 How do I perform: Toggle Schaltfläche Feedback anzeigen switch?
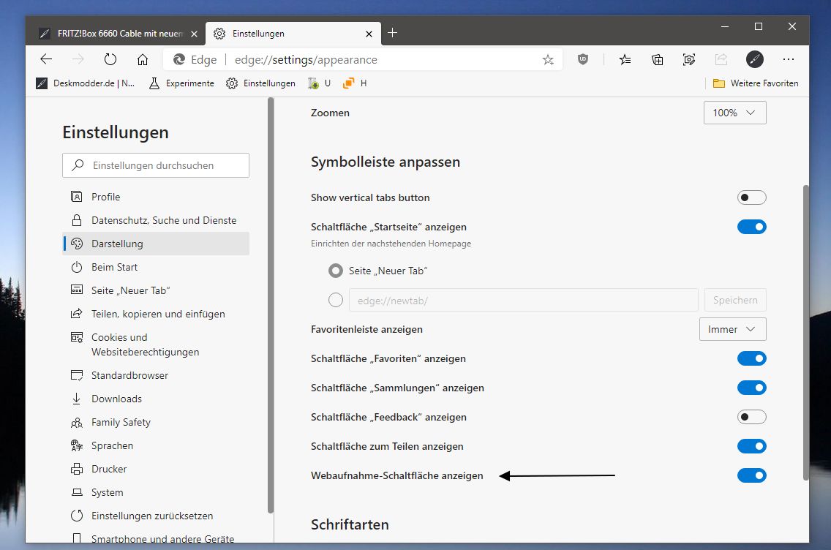tap(751, 417)
